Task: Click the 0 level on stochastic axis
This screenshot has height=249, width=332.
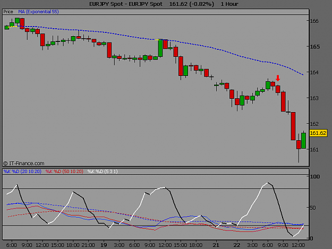Action: 311,238
